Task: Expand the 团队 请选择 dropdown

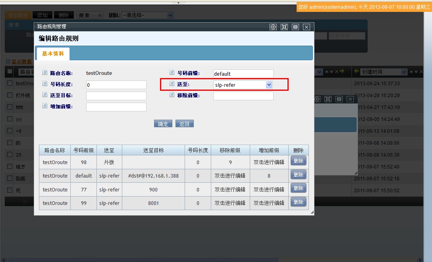Action: (170, 15)
